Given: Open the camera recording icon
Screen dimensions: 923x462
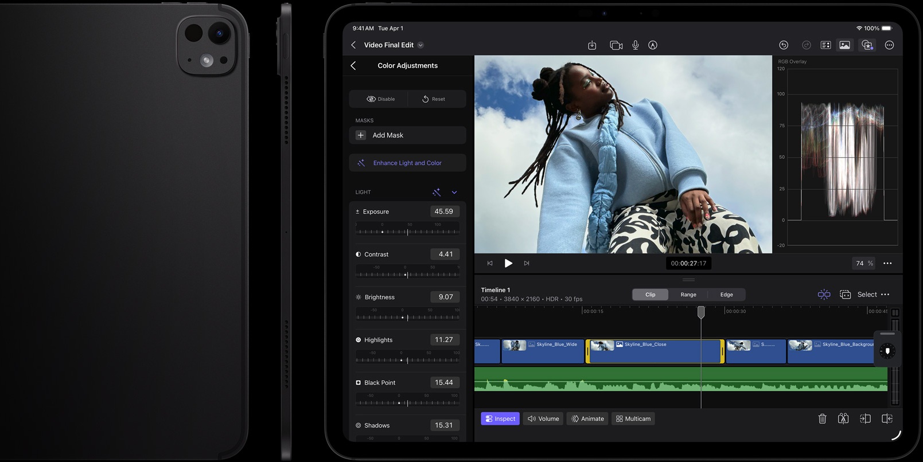Looking at the screenshot, I should click(x=616, y=45).
